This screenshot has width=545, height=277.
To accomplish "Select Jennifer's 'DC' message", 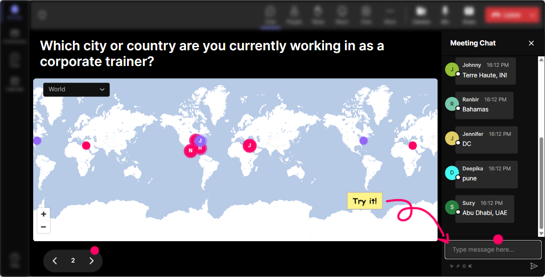I will coord(467,144).
